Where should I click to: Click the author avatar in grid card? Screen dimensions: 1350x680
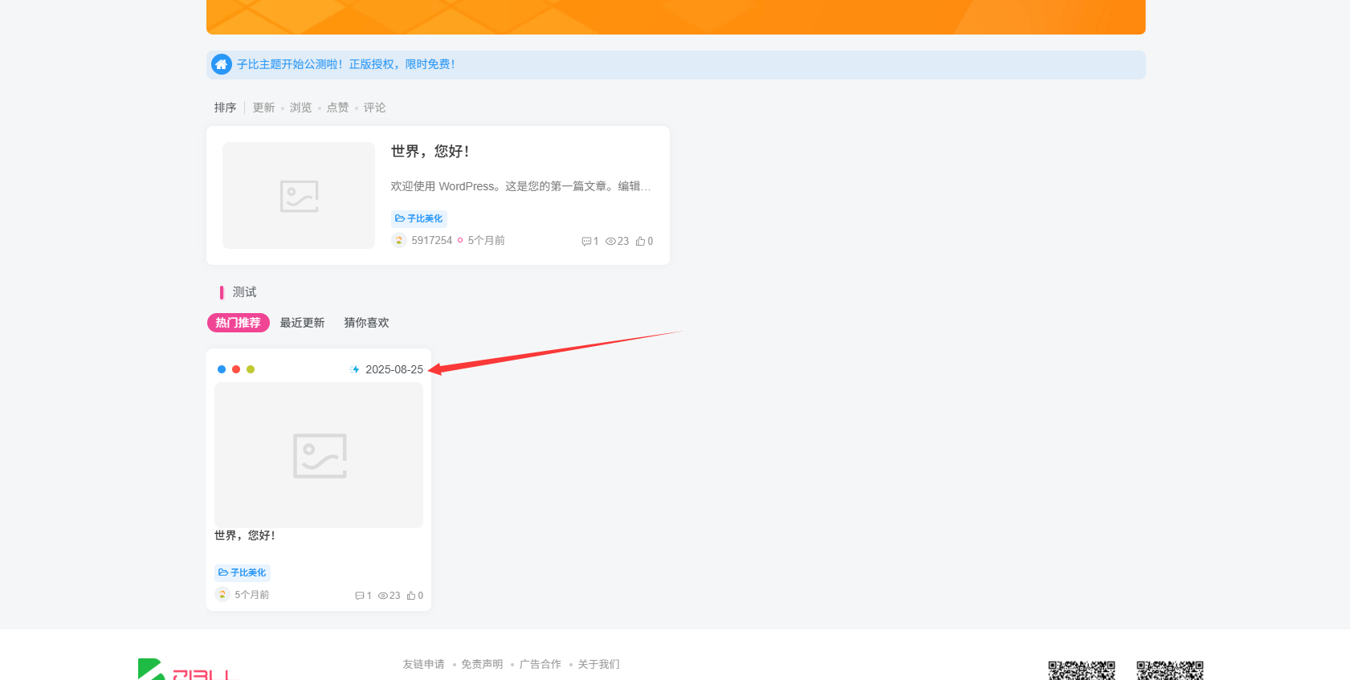[x=222, y=594]
